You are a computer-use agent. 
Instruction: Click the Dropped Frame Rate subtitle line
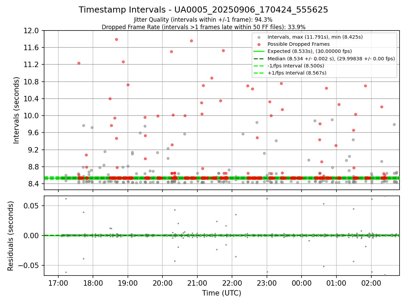tap(203, 27)
